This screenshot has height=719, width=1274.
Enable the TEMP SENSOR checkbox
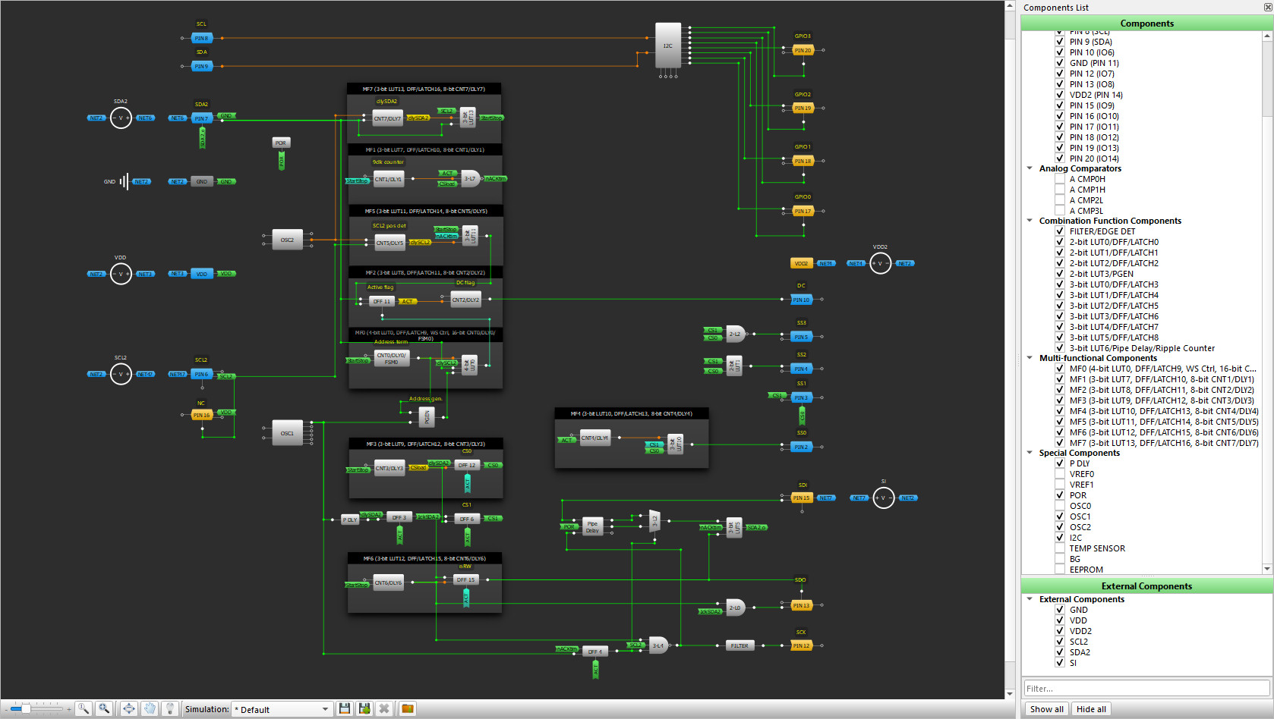1059,548
